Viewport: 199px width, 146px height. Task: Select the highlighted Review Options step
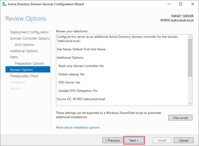[28, 69]
